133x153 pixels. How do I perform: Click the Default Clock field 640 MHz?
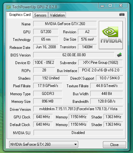click(43, 124)
